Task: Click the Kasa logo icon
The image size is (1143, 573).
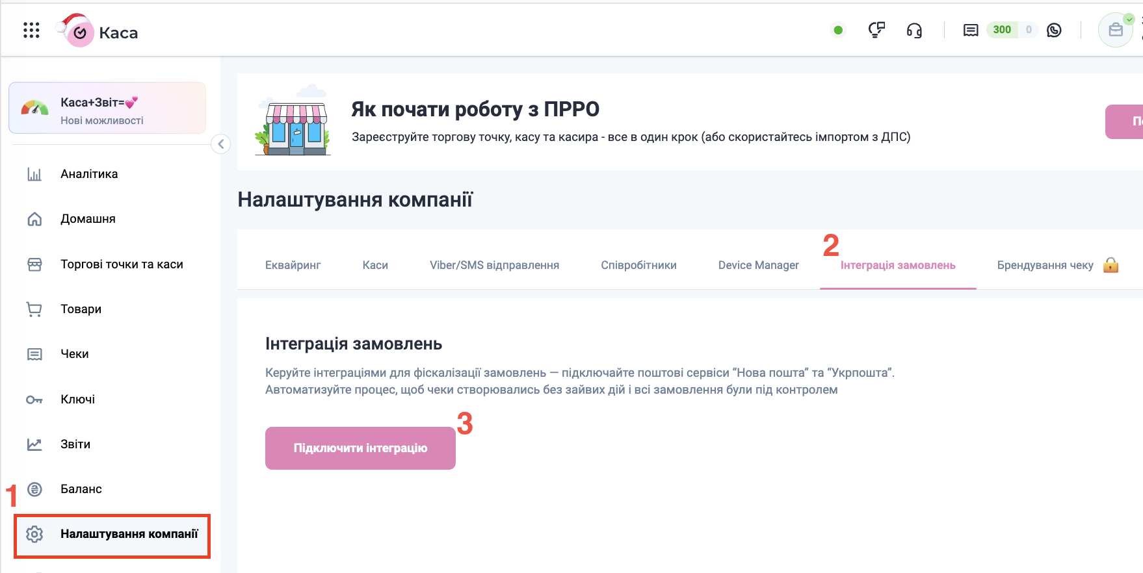Action: tap(79, 32)
